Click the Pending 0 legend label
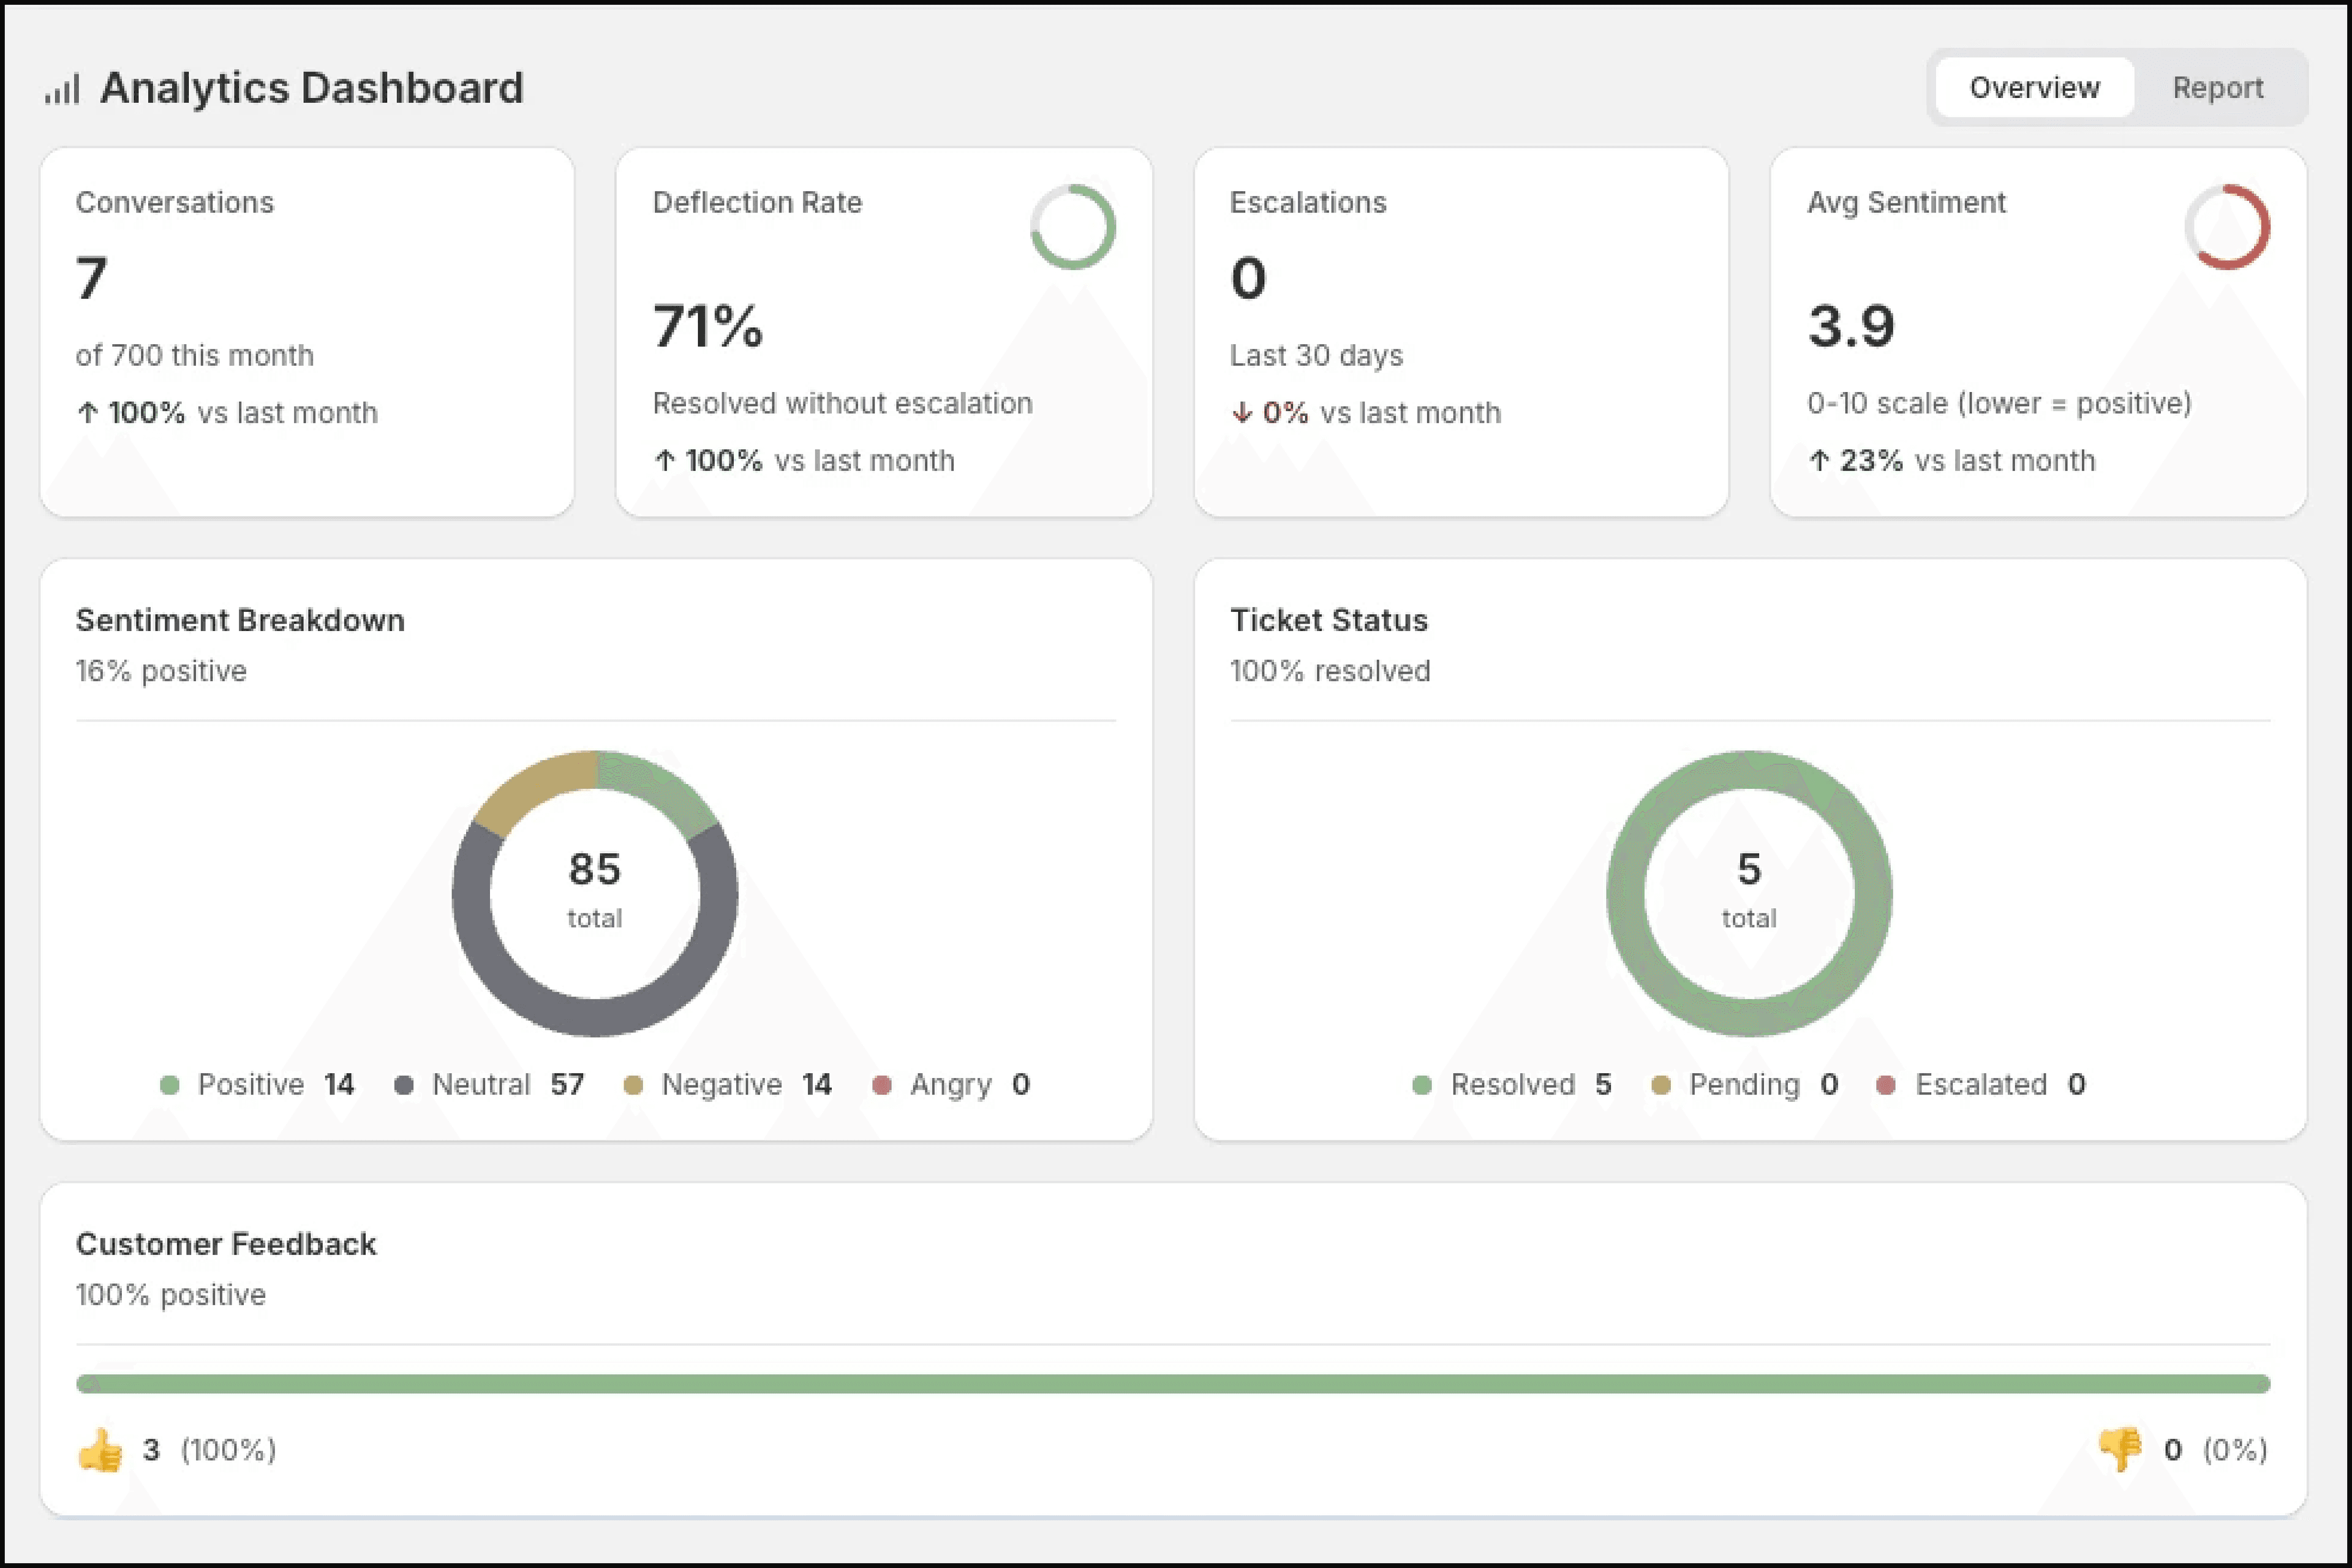The height and width of the screenshot is (1568, 2352). coord(1764,1085)
